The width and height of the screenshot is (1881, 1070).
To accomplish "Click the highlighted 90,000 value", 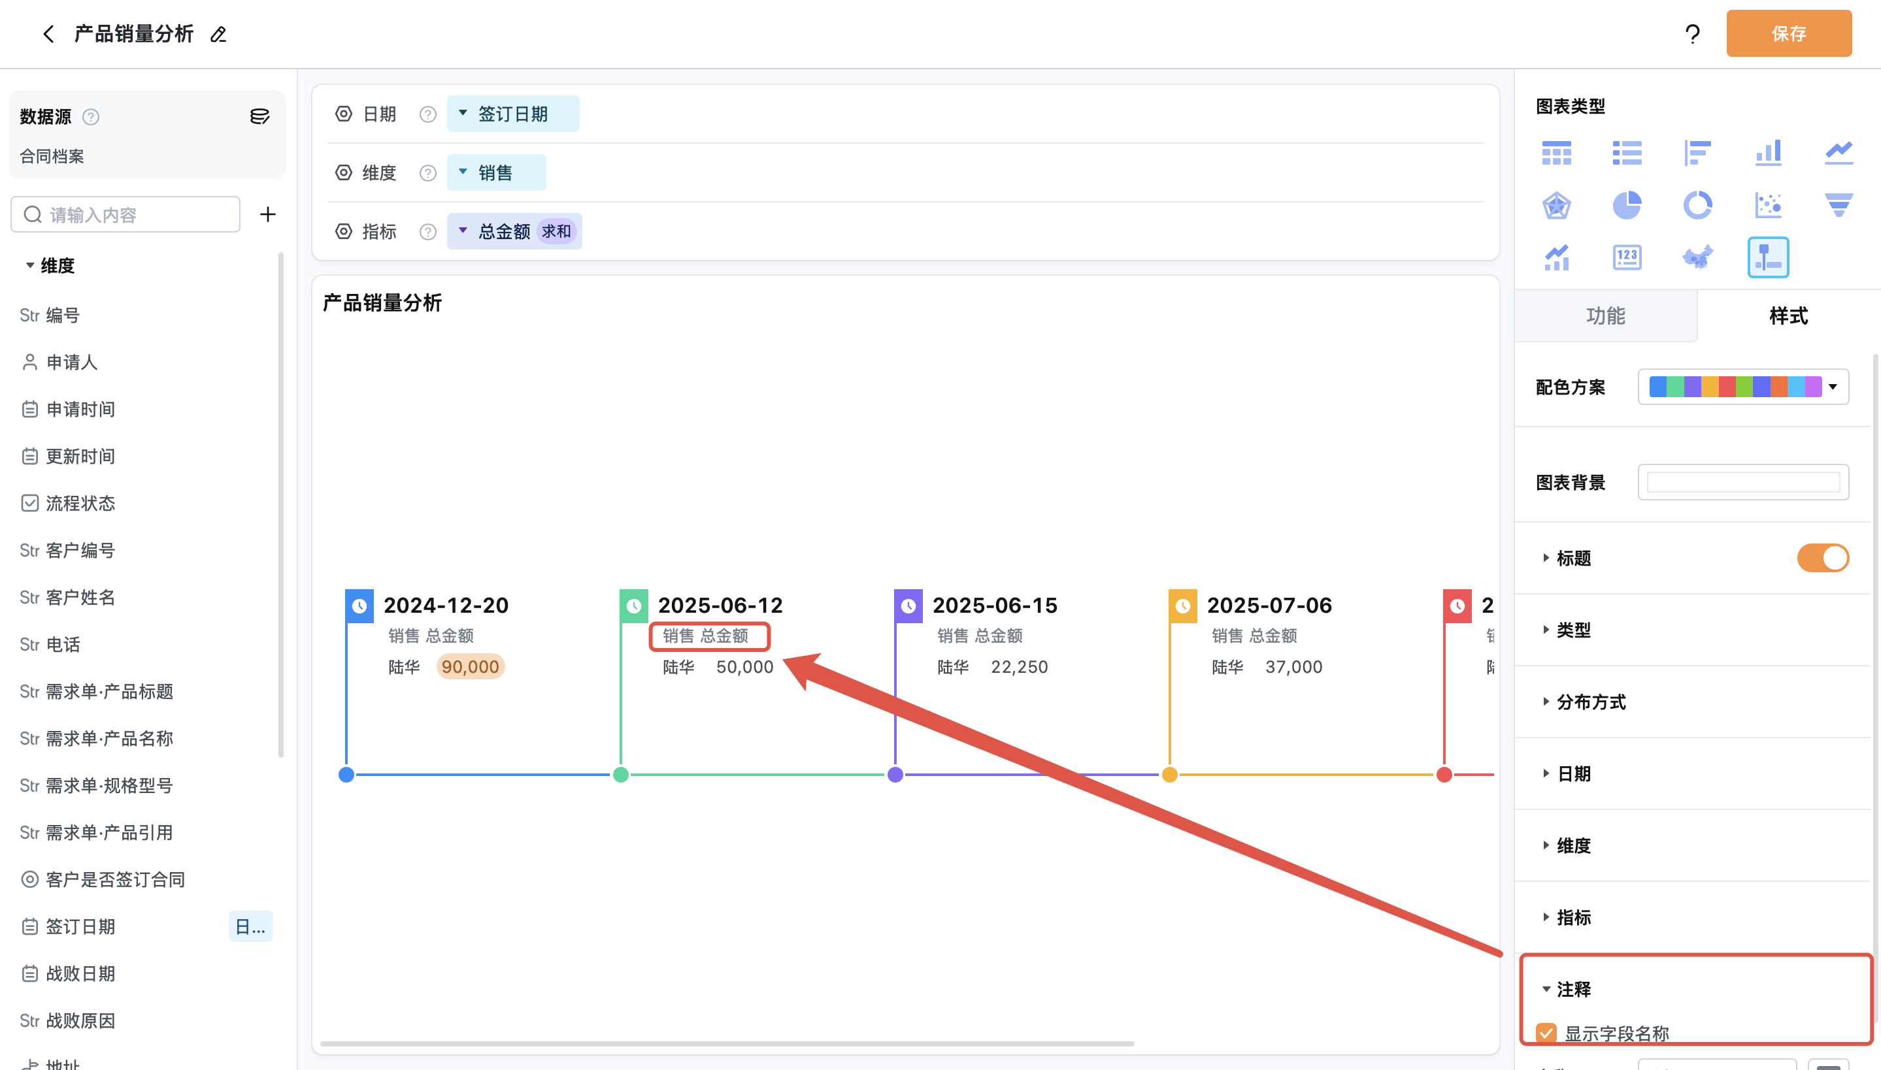I will [x=471, y=666].
